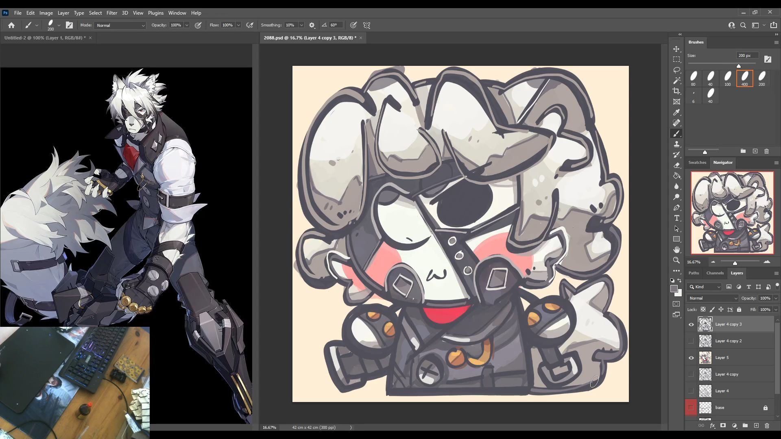Show the Layer 4 copy layer
Screen dimensions: 781x439
point(691,374)
